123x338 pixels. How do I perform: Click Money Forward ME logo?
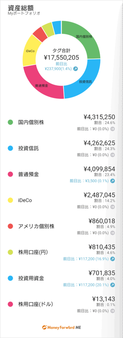61,327
